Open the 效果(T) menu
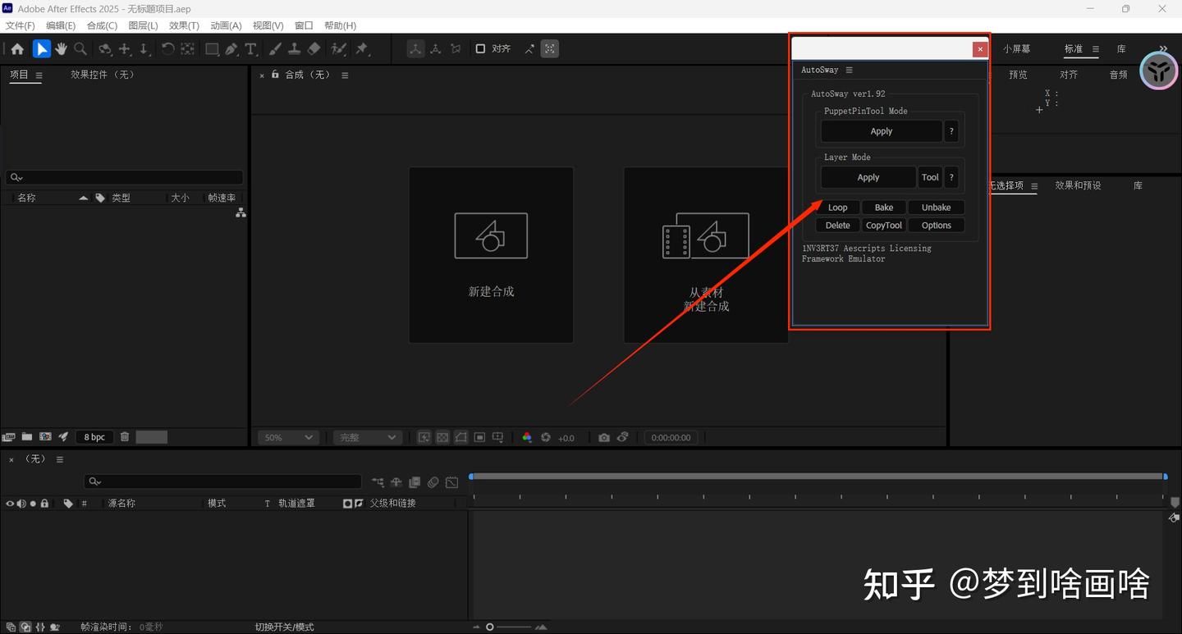Screen dimensions: 1182x634 184,25
